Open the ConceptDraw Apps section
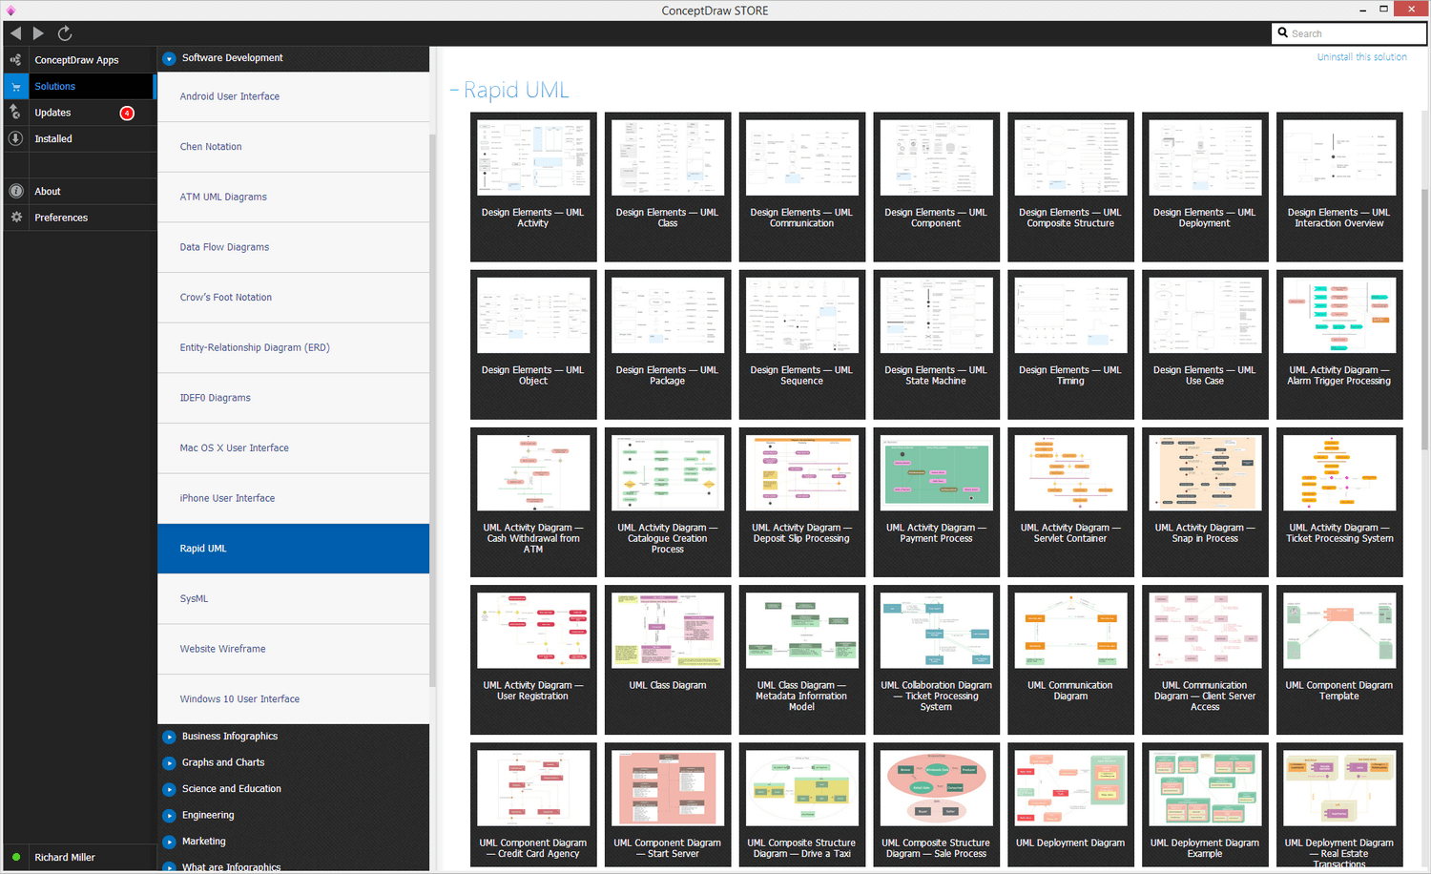 (x=76, y=60)
